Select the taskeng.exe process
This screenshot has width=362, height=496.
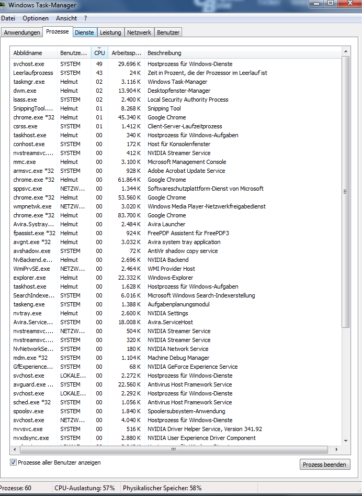coord(176,304)
